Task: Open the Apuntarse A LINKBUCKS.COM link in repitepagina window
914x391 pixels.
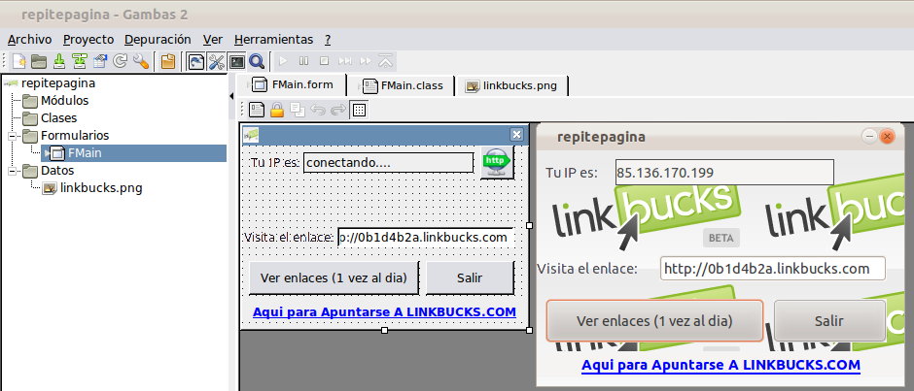Action: (x=721, y=366)
